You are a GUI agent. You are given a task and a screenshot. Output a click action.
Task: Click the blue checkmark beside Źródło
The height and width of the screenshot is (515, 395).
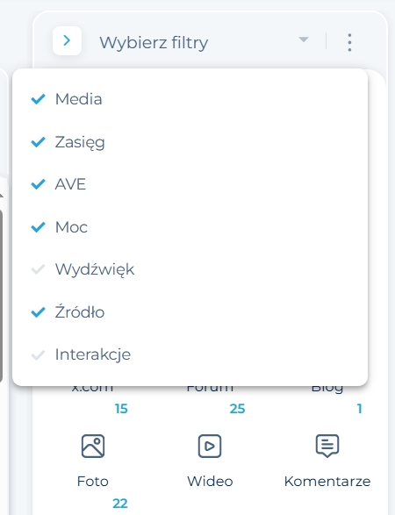point(38,312)
